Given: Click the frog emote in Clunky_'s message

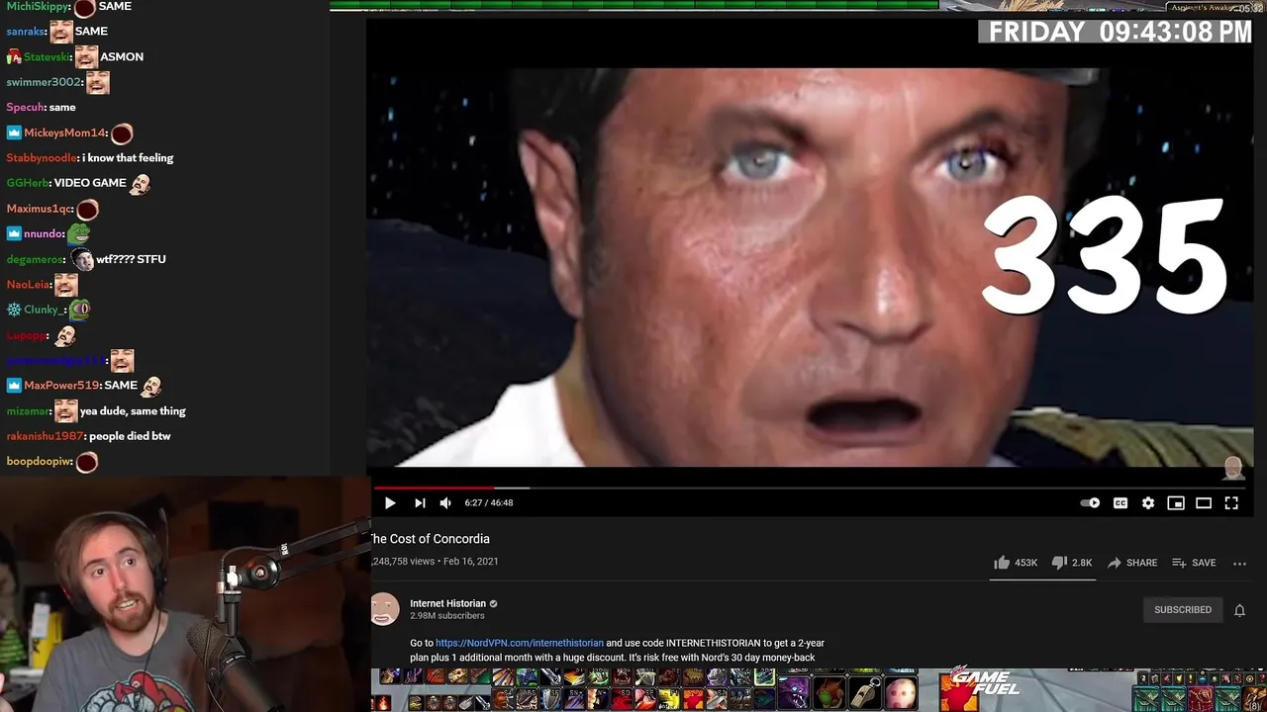Looking at the screenshot, I should tap(79, 311).
